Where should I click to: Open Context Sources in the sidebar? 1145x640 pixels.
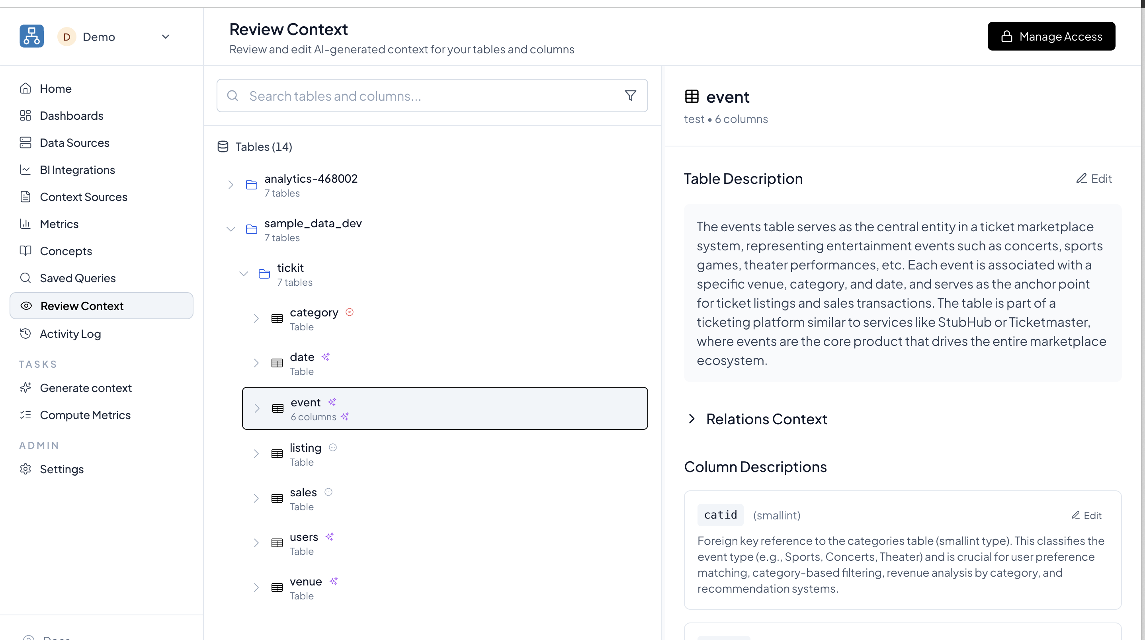84,197
